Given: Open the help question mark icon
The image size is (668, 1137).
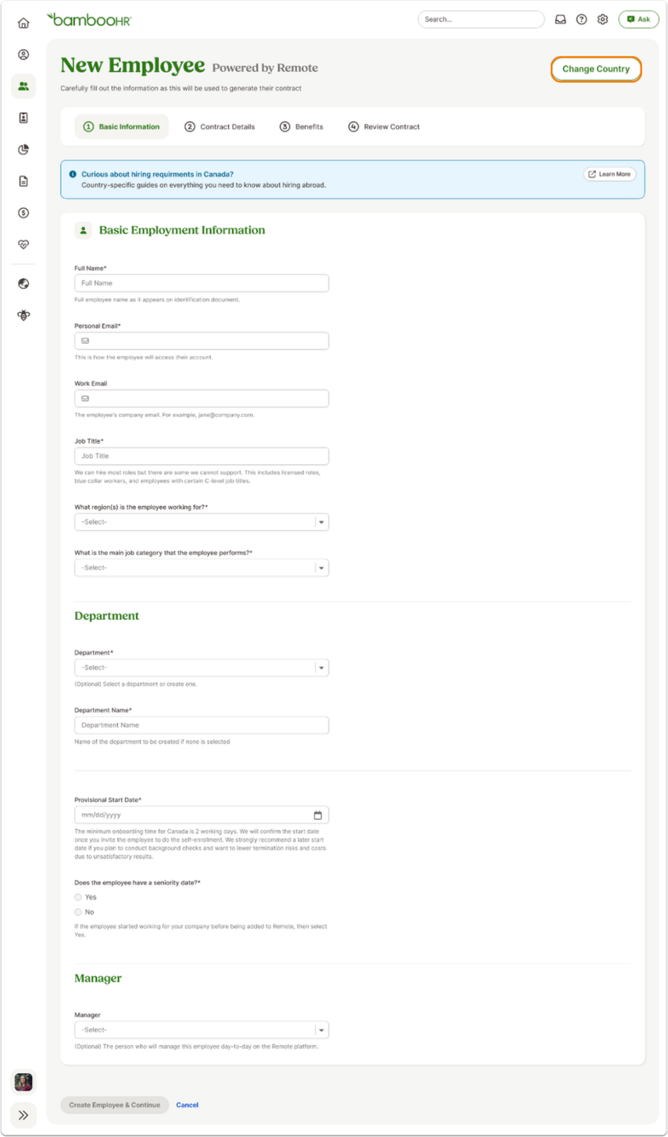Looking at the screenshot, I should point(581,20).
